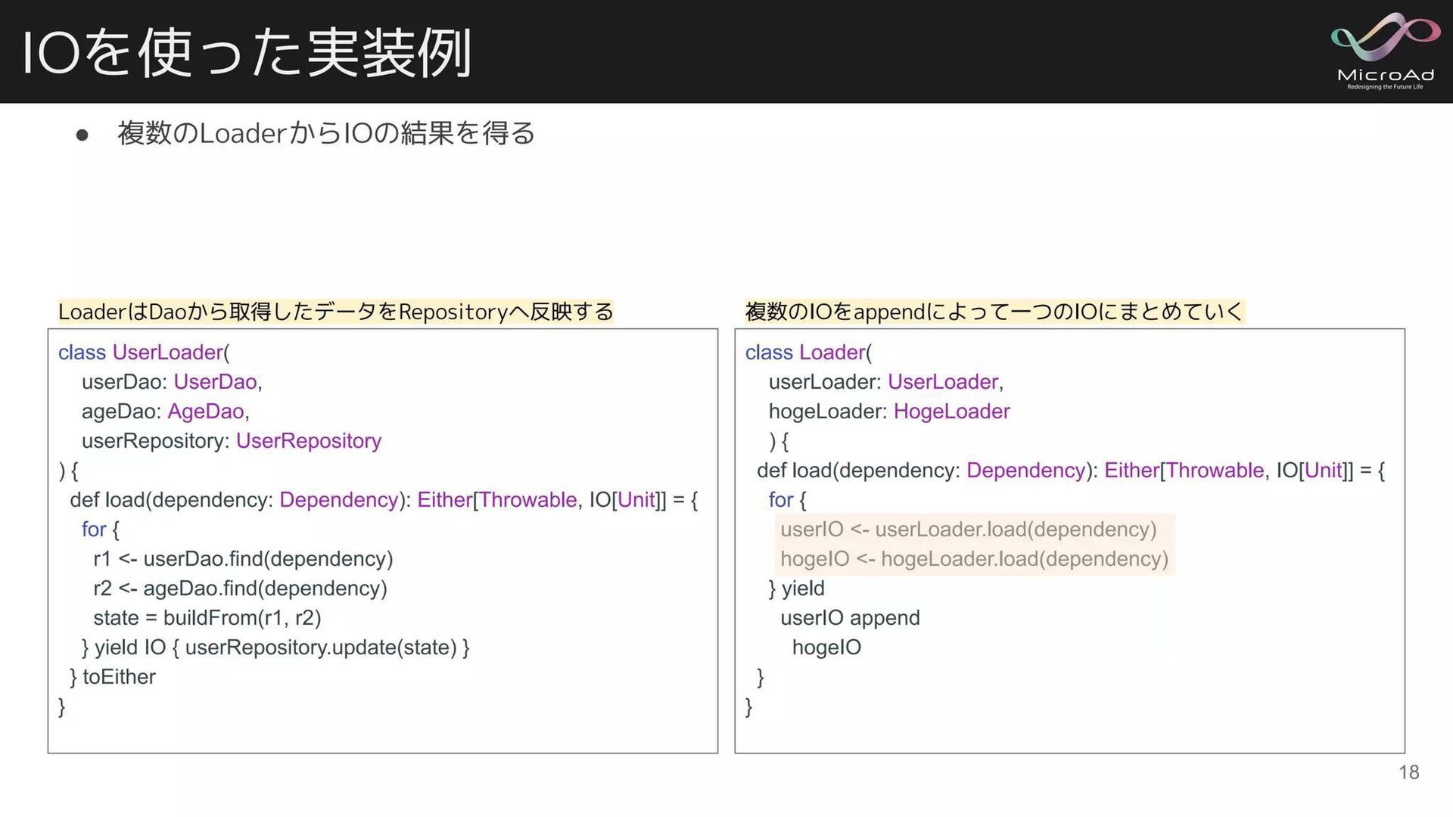The image size is (1453, 817).
Task: Click the HogeLoader type name
Action: tap(951, 412)
